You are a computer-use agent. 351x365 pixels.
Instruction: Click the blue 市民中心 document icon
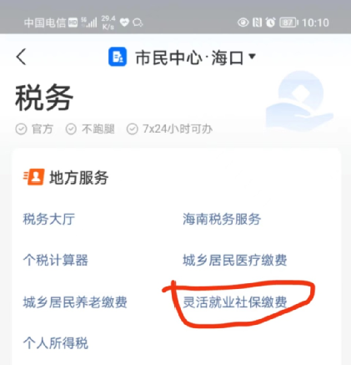(118, 57)
